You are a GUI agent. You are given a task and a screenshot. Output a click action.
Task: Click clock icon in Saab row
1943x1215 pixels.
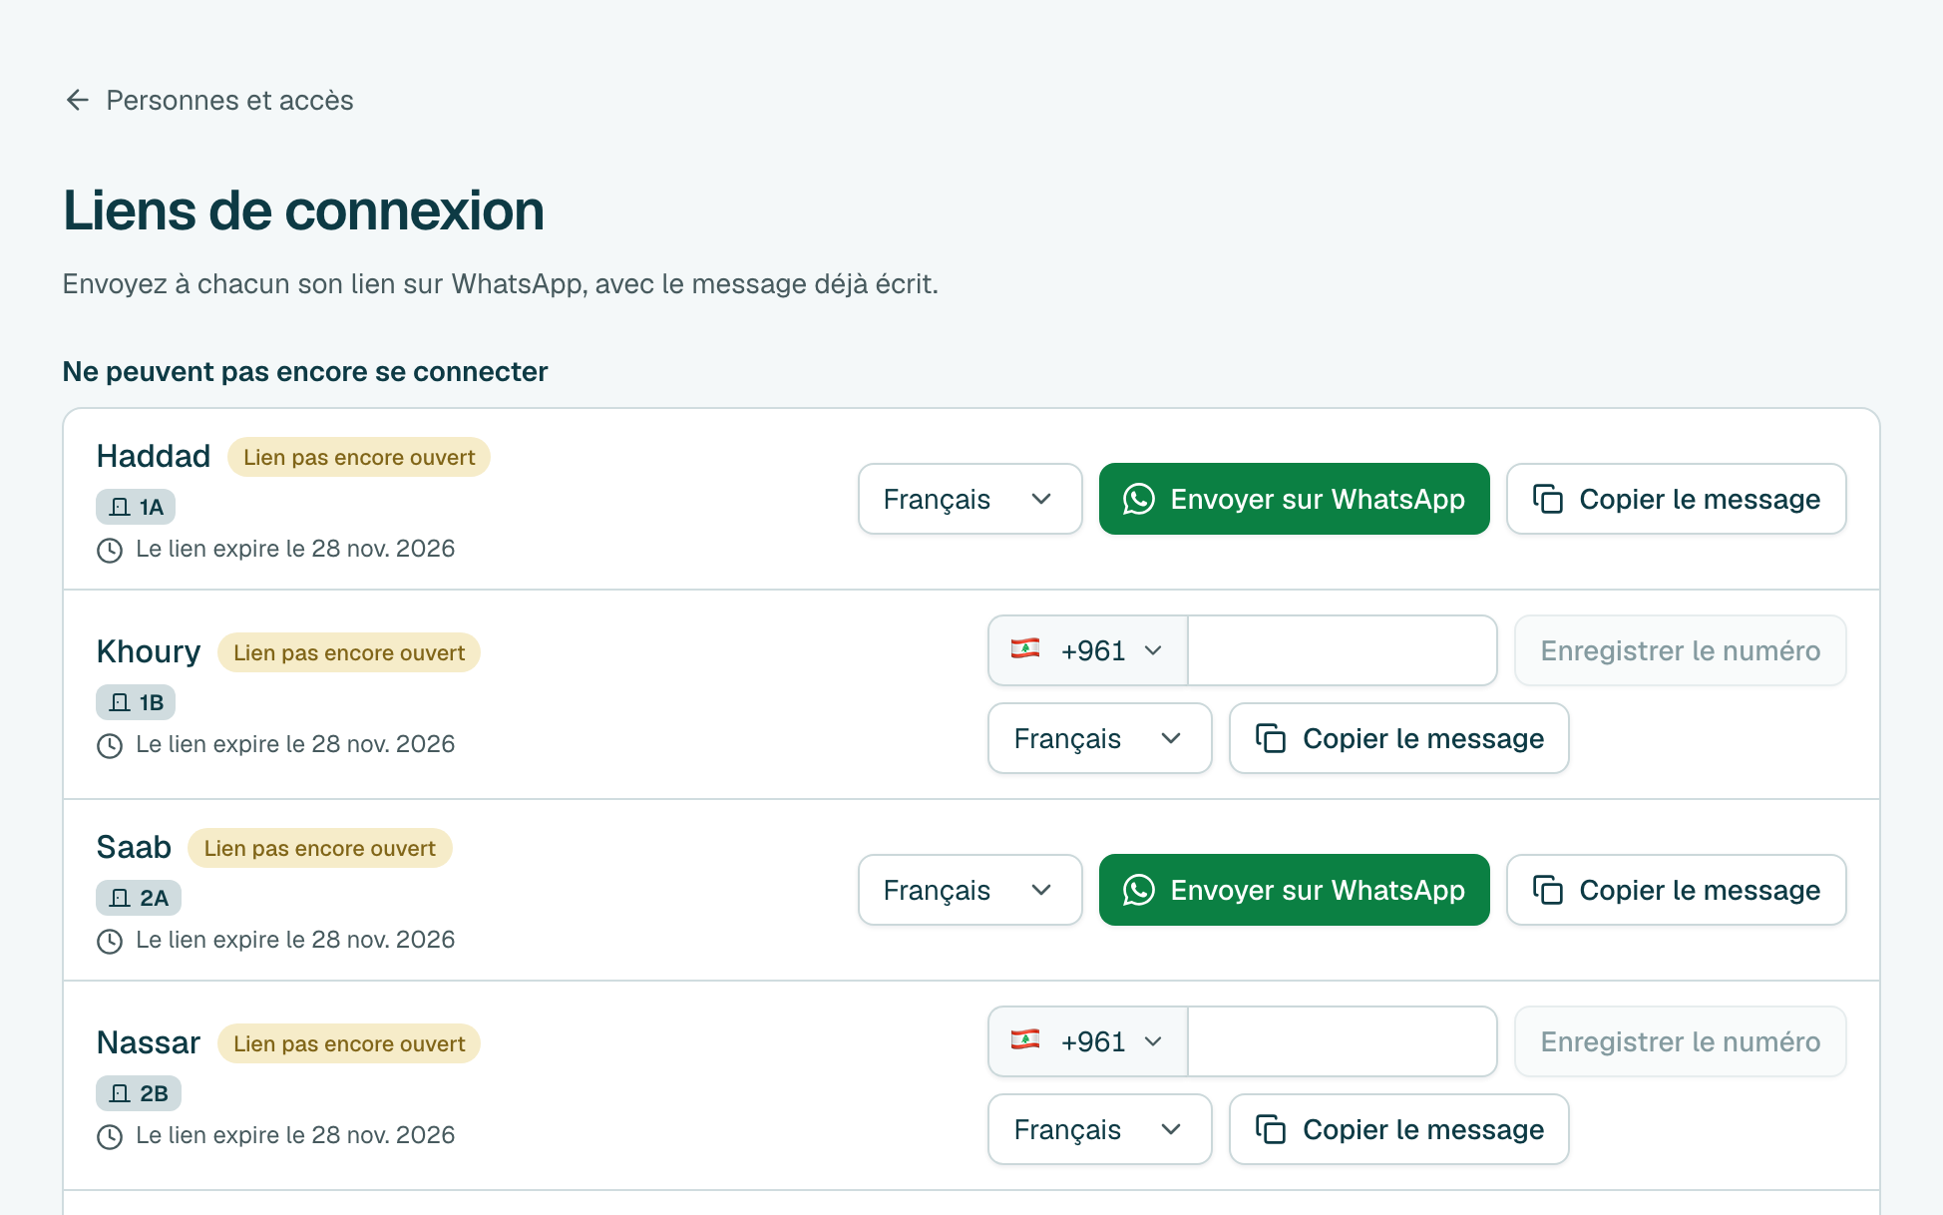(110, 941)
